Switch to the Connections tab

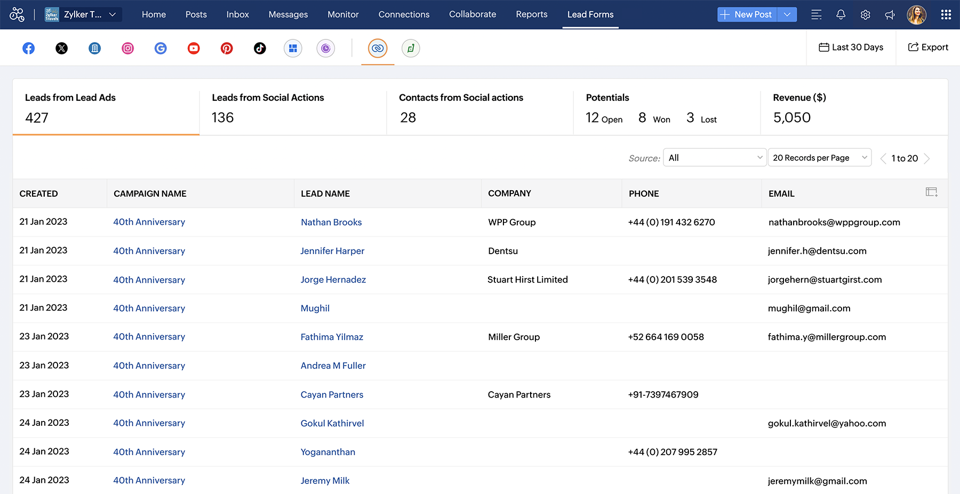tap(404, 14)
